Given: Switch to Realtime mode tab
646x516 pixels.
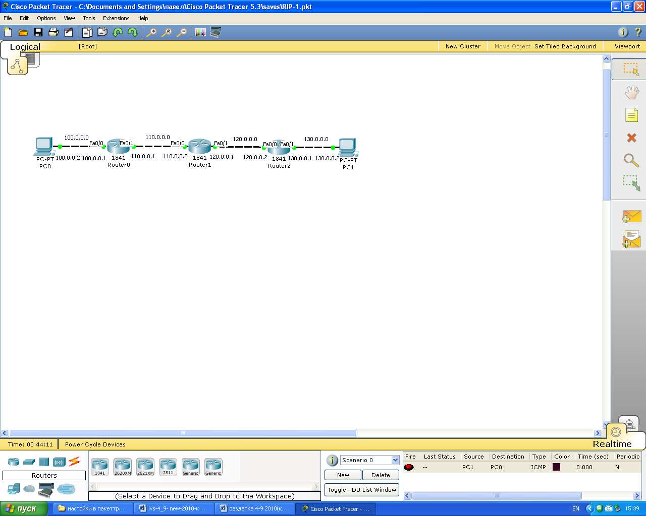Looking at the screenshot, I should point(612,444).
